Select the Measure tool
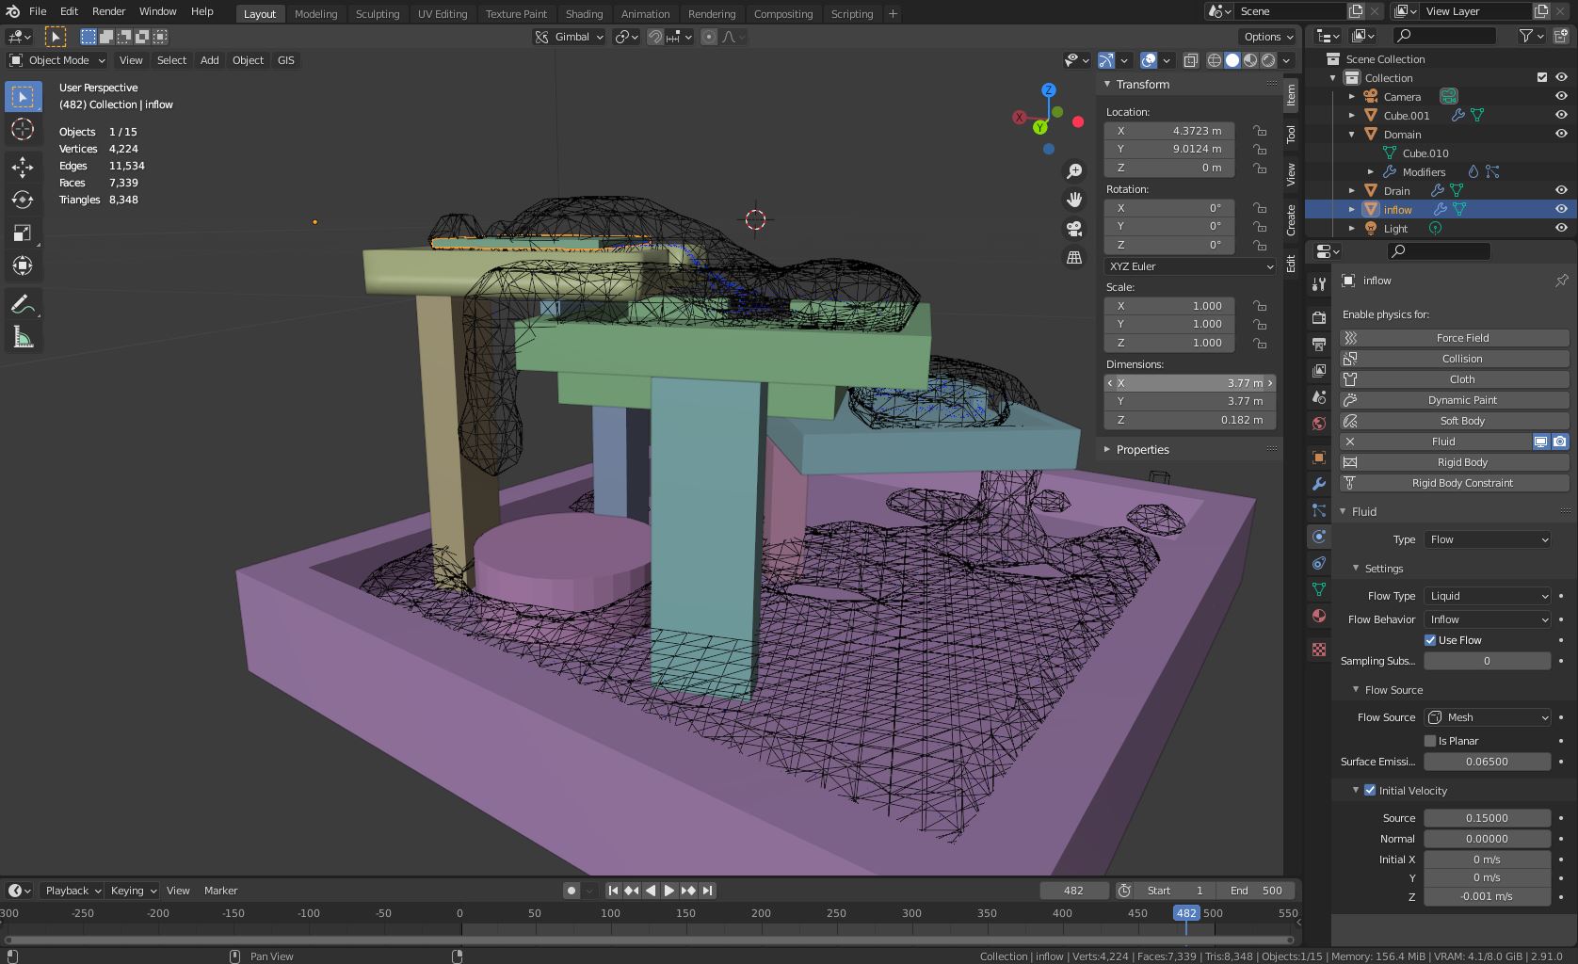 [23, 338]
